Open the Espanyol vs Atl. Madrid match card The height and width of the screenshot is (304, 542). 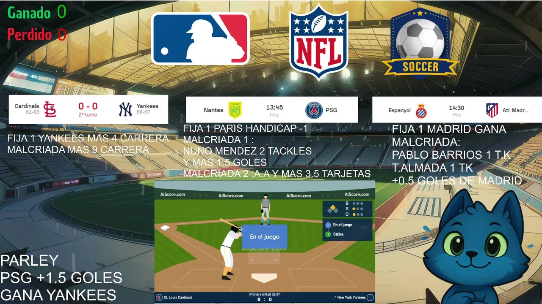pyautogui.click(x=457, y=111)
